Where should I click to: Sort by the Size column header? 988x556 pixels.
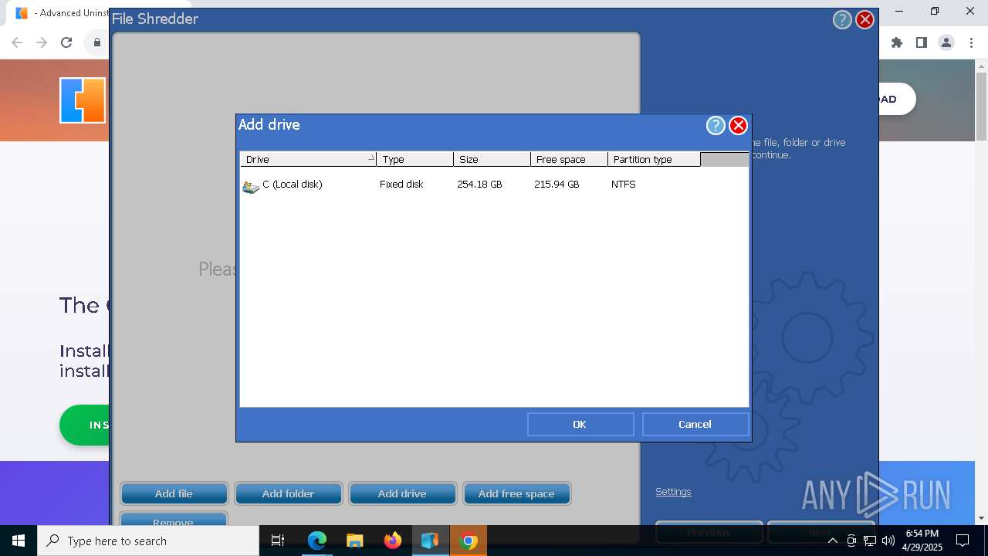[492, 159]
